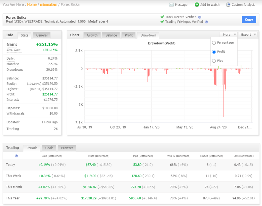The height and width of the screenshot is (206, 262).
Task: Click the Tracking count 26
Action: [x=56, y=129]
